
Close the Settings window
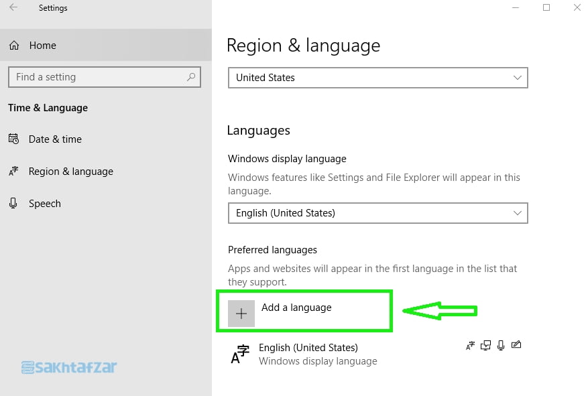[577, 8]
